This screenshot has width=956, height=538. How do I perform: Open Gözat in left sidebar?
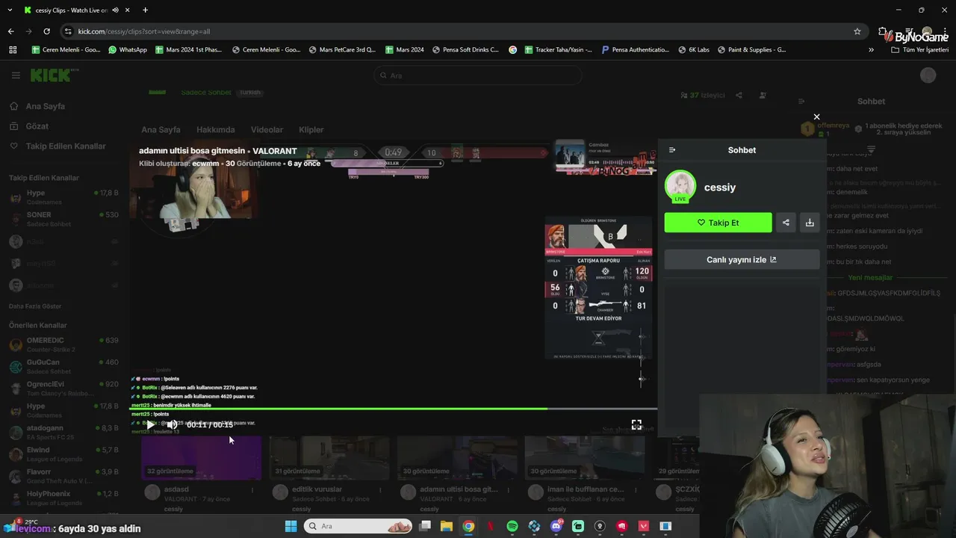pos(37,126)
